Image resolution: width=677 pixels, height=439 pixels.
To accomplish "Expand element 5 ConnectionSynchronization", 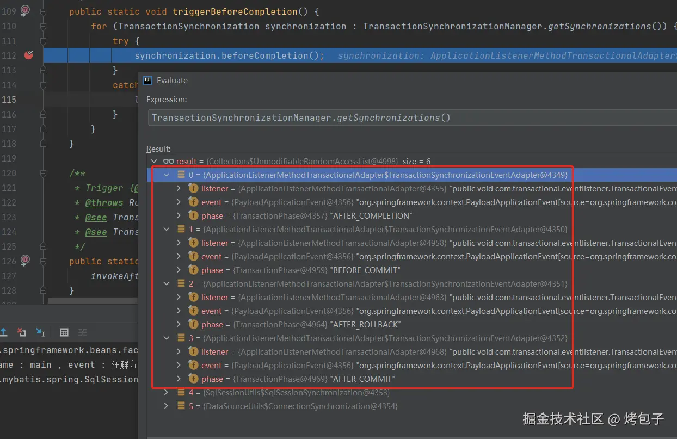I will click(x=167, y=406).
